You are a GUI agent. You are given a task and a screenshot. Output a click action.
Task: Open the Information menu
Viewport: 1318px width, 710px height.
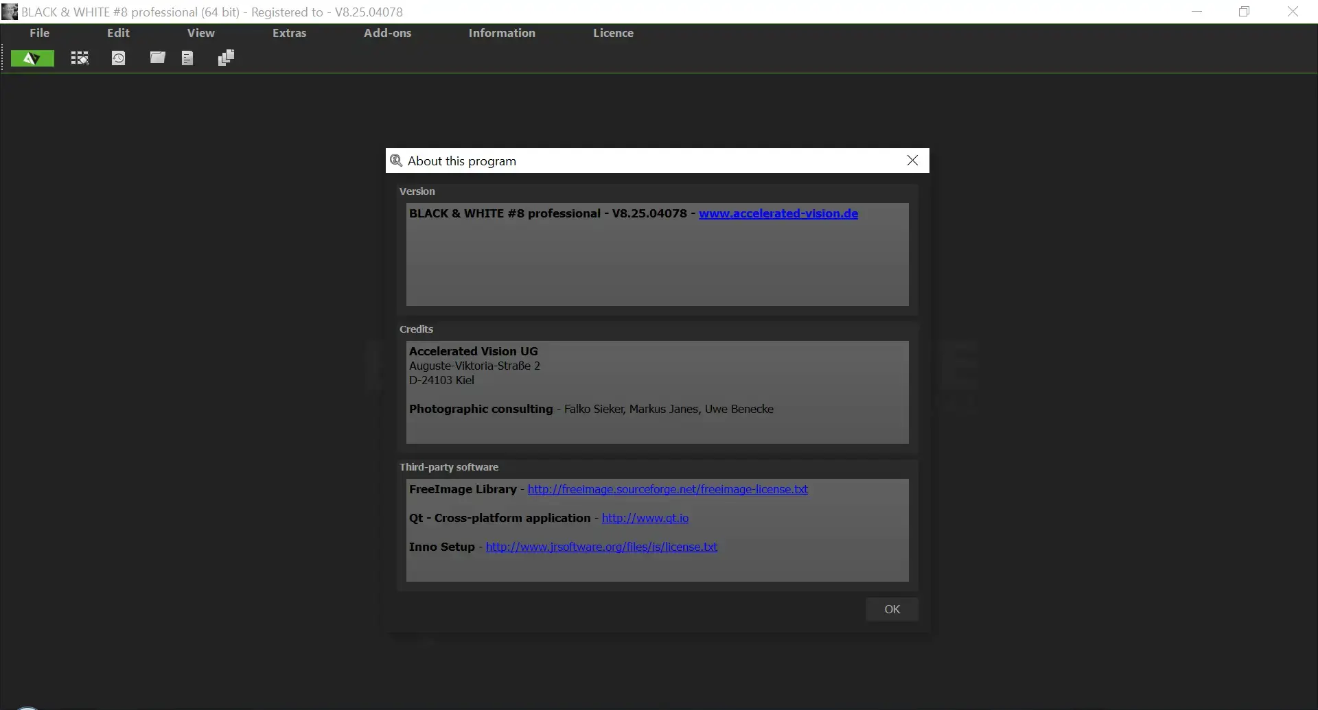502,32
